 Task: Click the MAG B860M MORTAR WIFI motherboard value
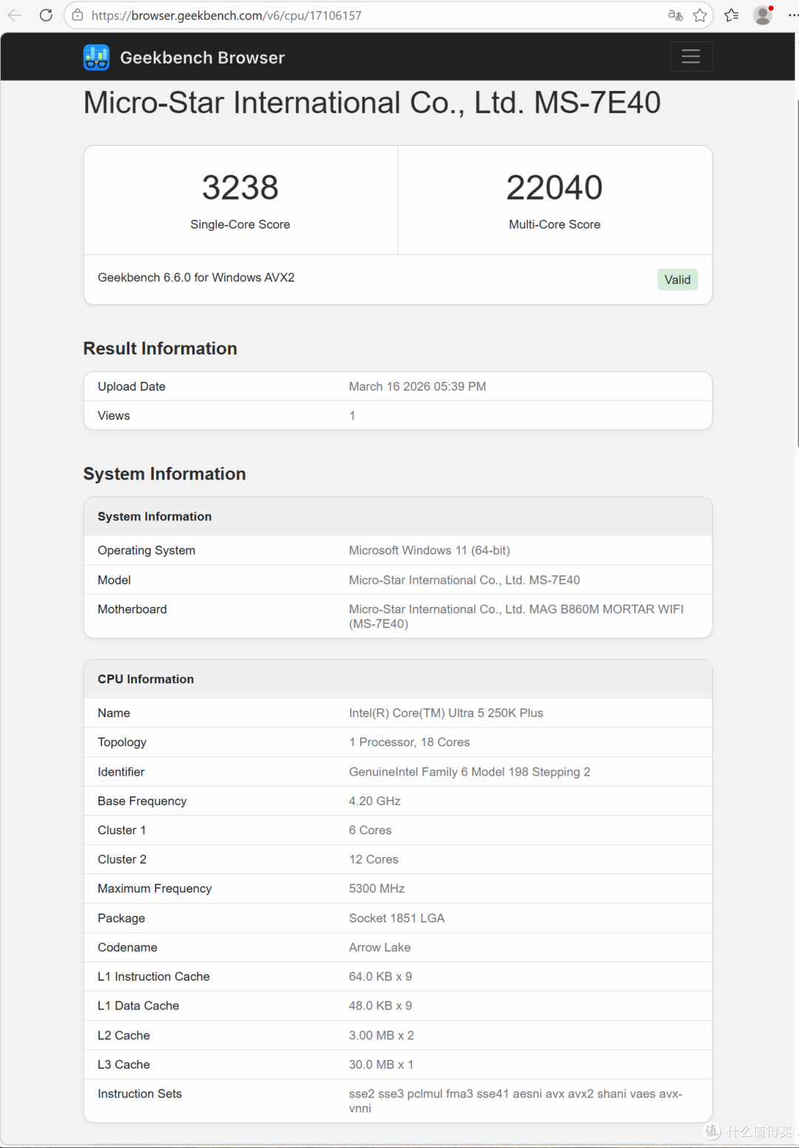516,617
